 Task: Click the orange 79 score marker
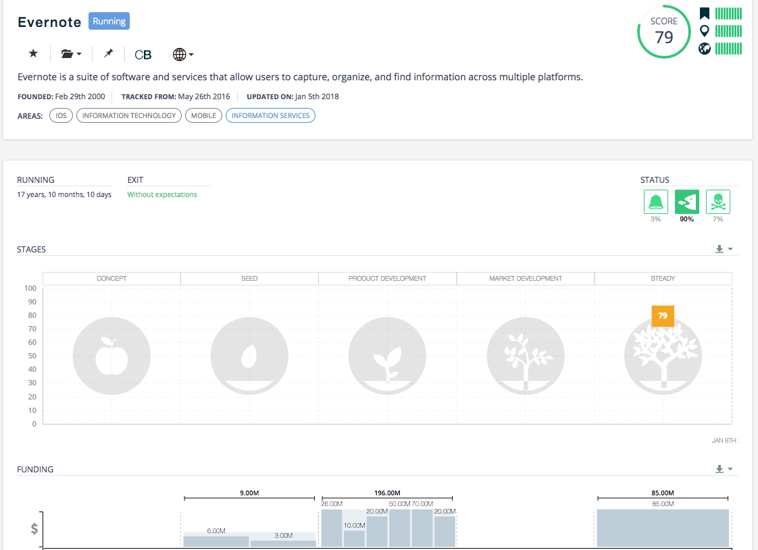click(x=663, y=316)
